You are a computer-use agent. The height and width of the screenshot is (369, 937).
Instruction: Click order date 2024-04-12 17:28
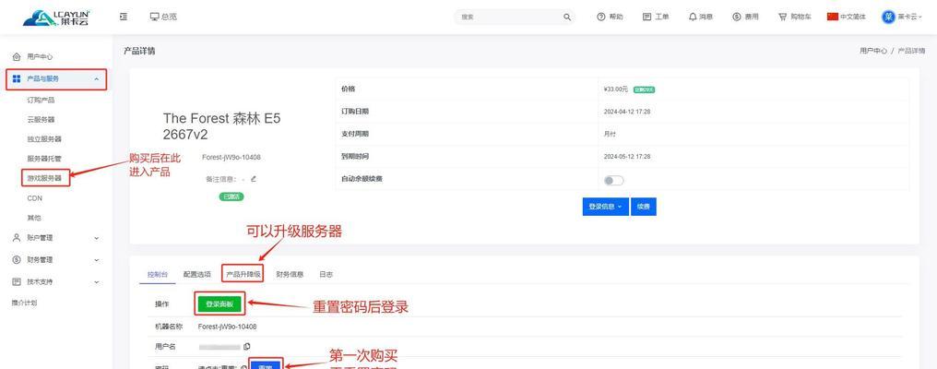point(627,112)
